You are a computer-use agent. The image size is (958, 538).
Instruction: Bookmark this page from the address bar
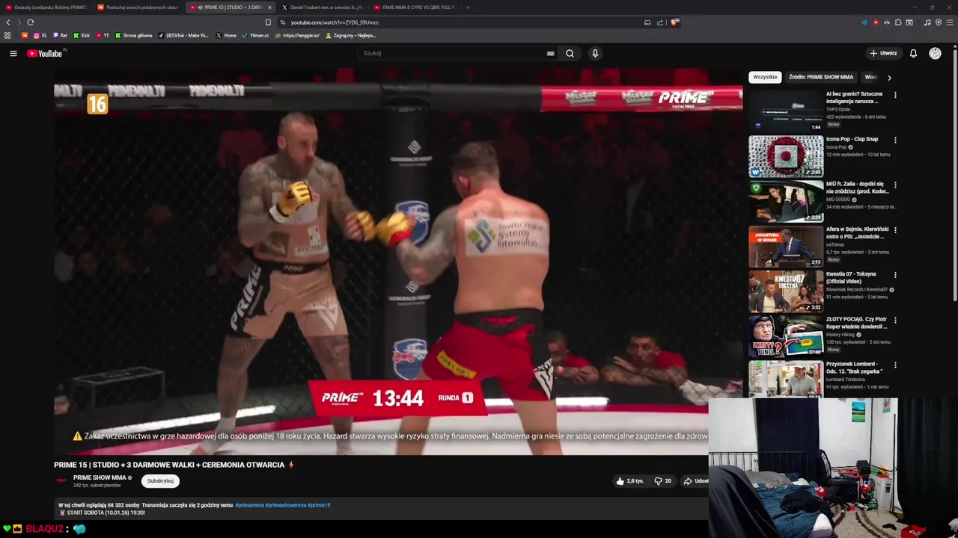[x=268, y=22]
